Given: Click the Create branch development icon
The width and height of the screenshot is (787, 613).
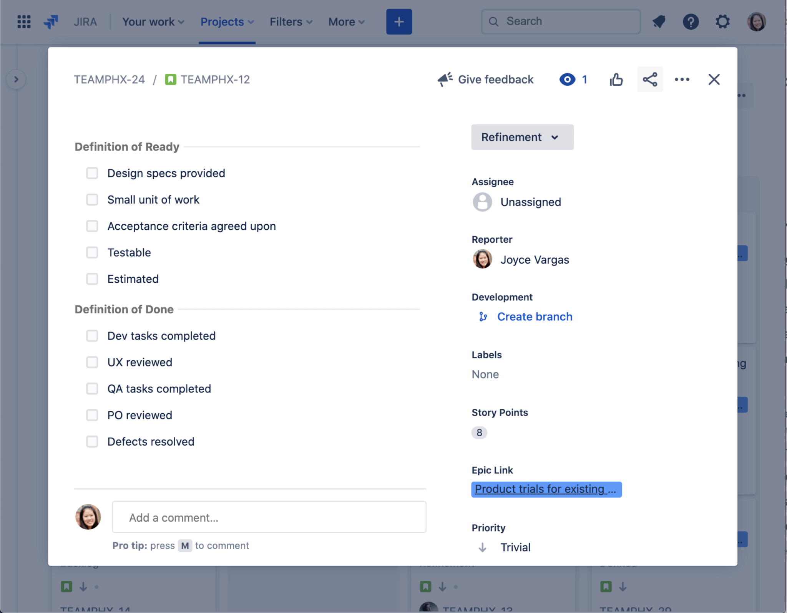Looking at the screenshot, I should [483, 316].
